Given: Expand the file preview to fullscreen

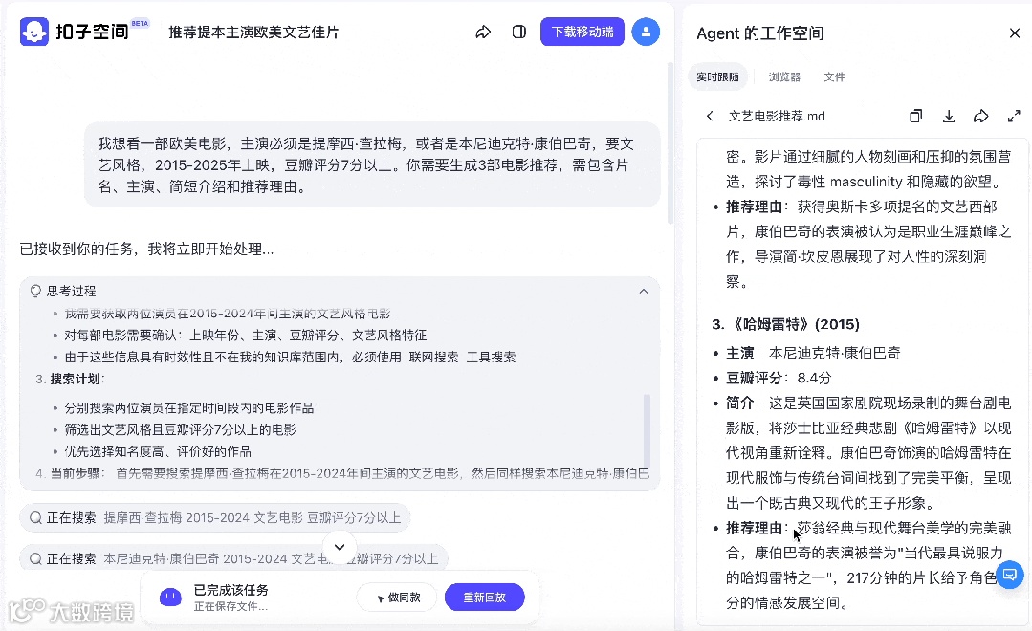Looking at the screenshot, I should 1014,116.
